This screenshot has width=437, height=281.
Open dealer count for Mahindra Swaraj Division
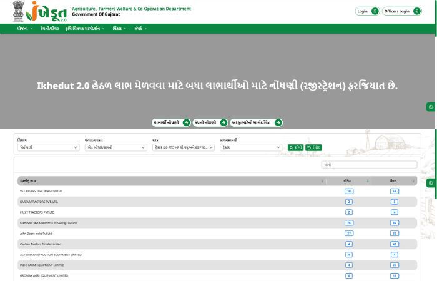395,223
